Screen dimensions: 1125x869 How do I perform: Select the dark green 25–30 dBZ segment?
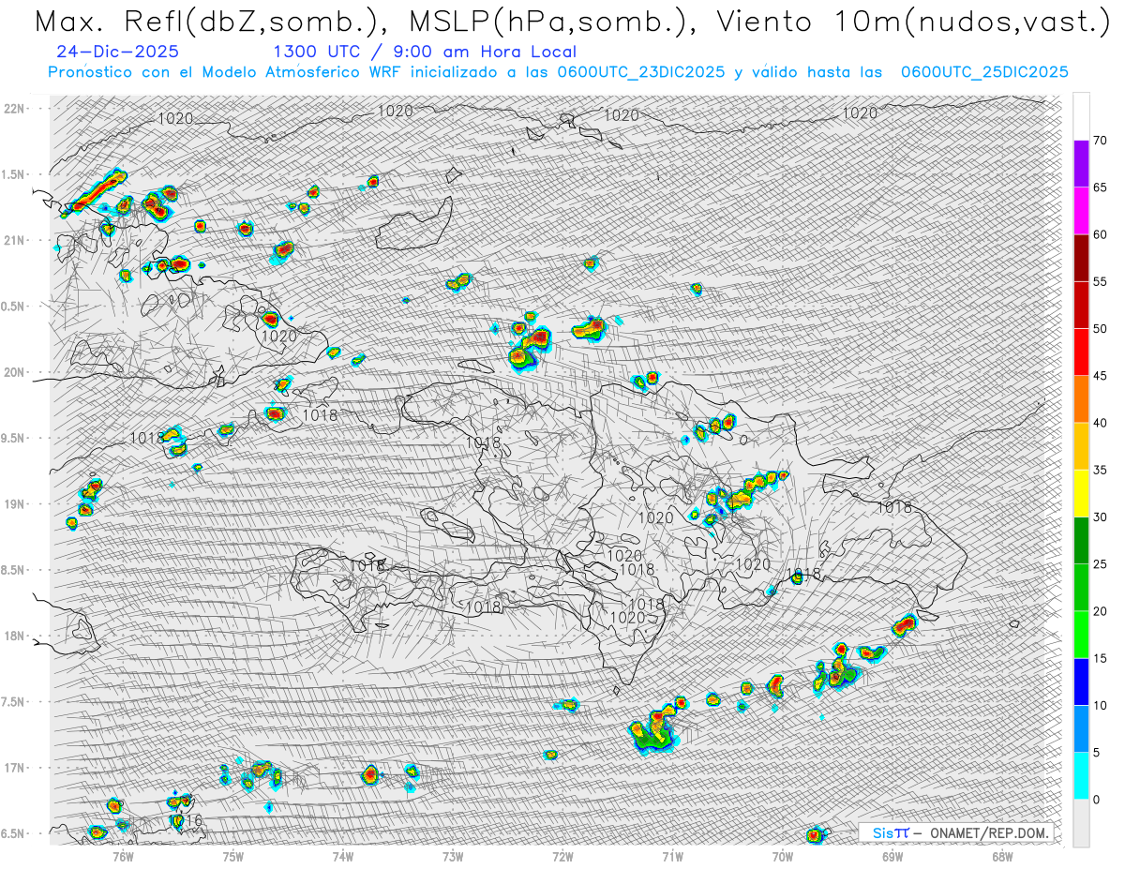coord(1081,541)
